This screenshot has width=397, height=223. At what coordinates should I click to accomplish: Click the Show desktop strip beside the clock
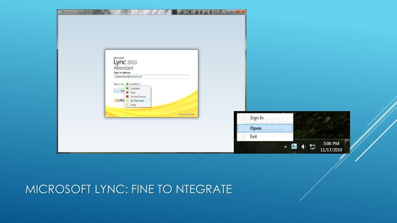coord(348,146)
